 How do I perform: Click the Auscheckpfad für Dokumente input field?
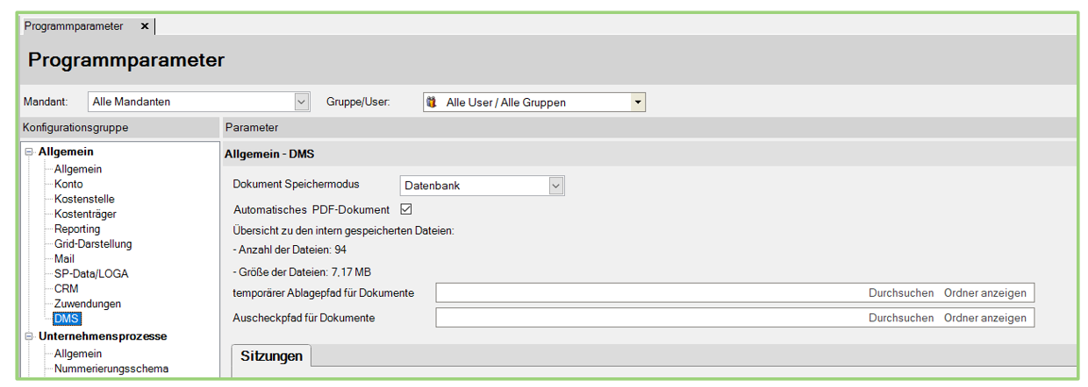649,318
